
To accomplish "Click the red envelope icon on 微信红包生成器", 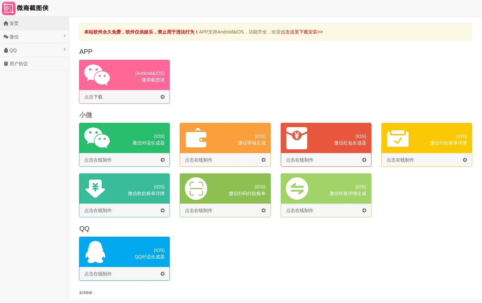I will pyautogui.click(x=297, y=138).
